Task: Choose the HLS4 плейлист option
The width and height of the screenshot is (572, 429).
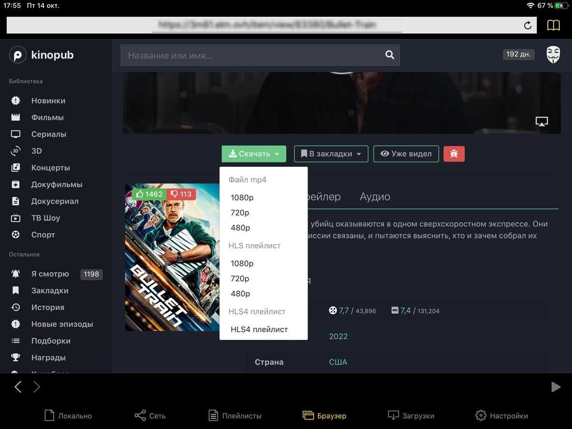Action: point(259,329)
